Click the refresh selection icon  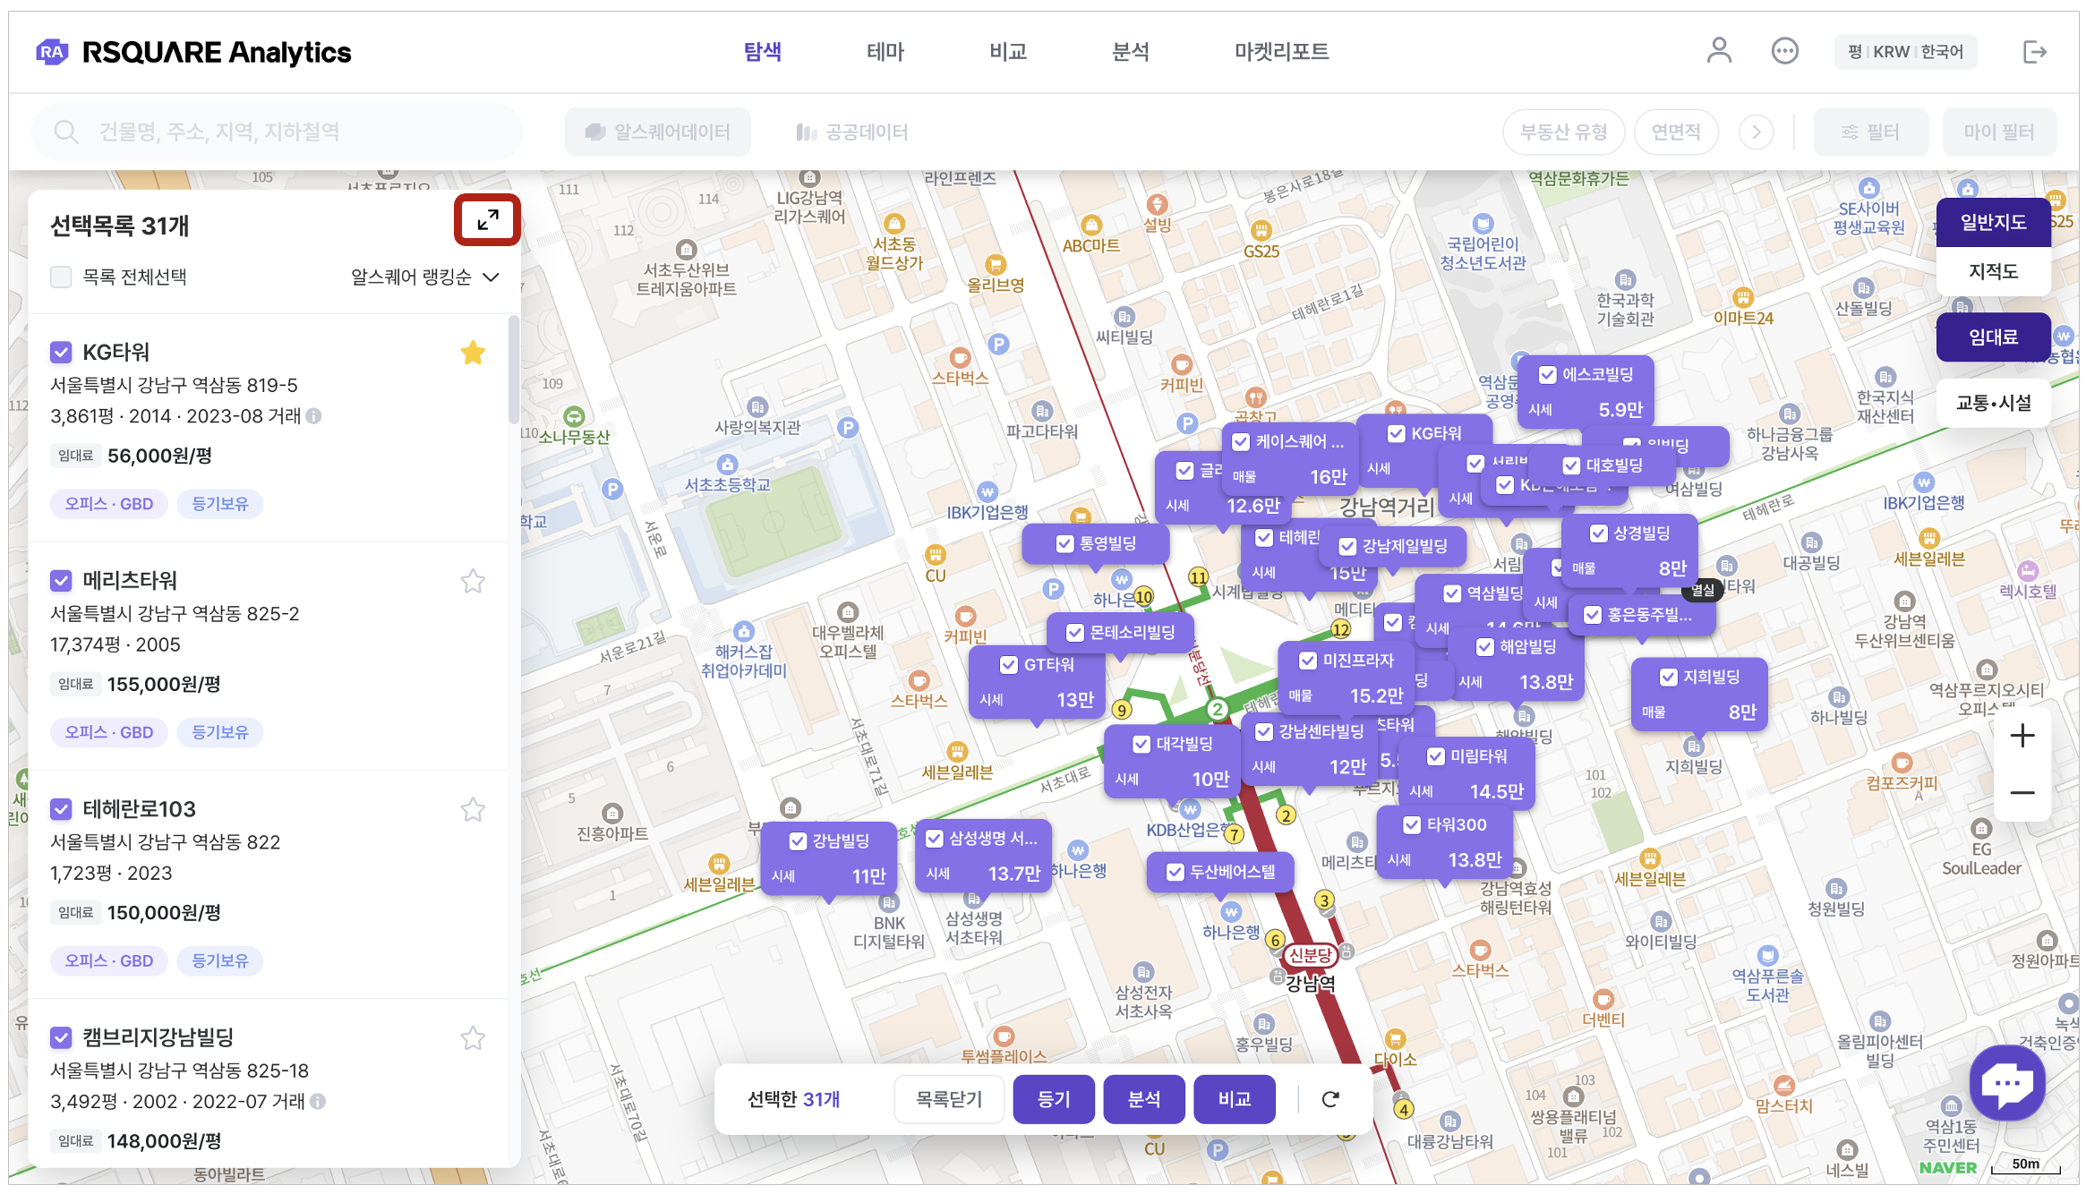click(x=1330, y=1099)
